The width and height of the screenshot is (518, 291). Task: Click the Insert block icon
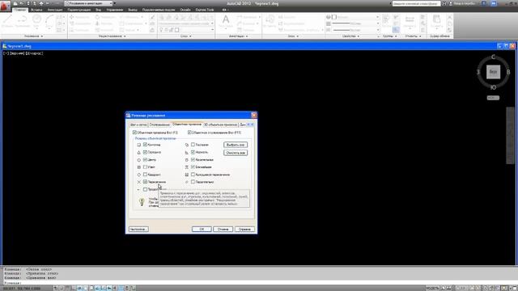tap(270, 21)
